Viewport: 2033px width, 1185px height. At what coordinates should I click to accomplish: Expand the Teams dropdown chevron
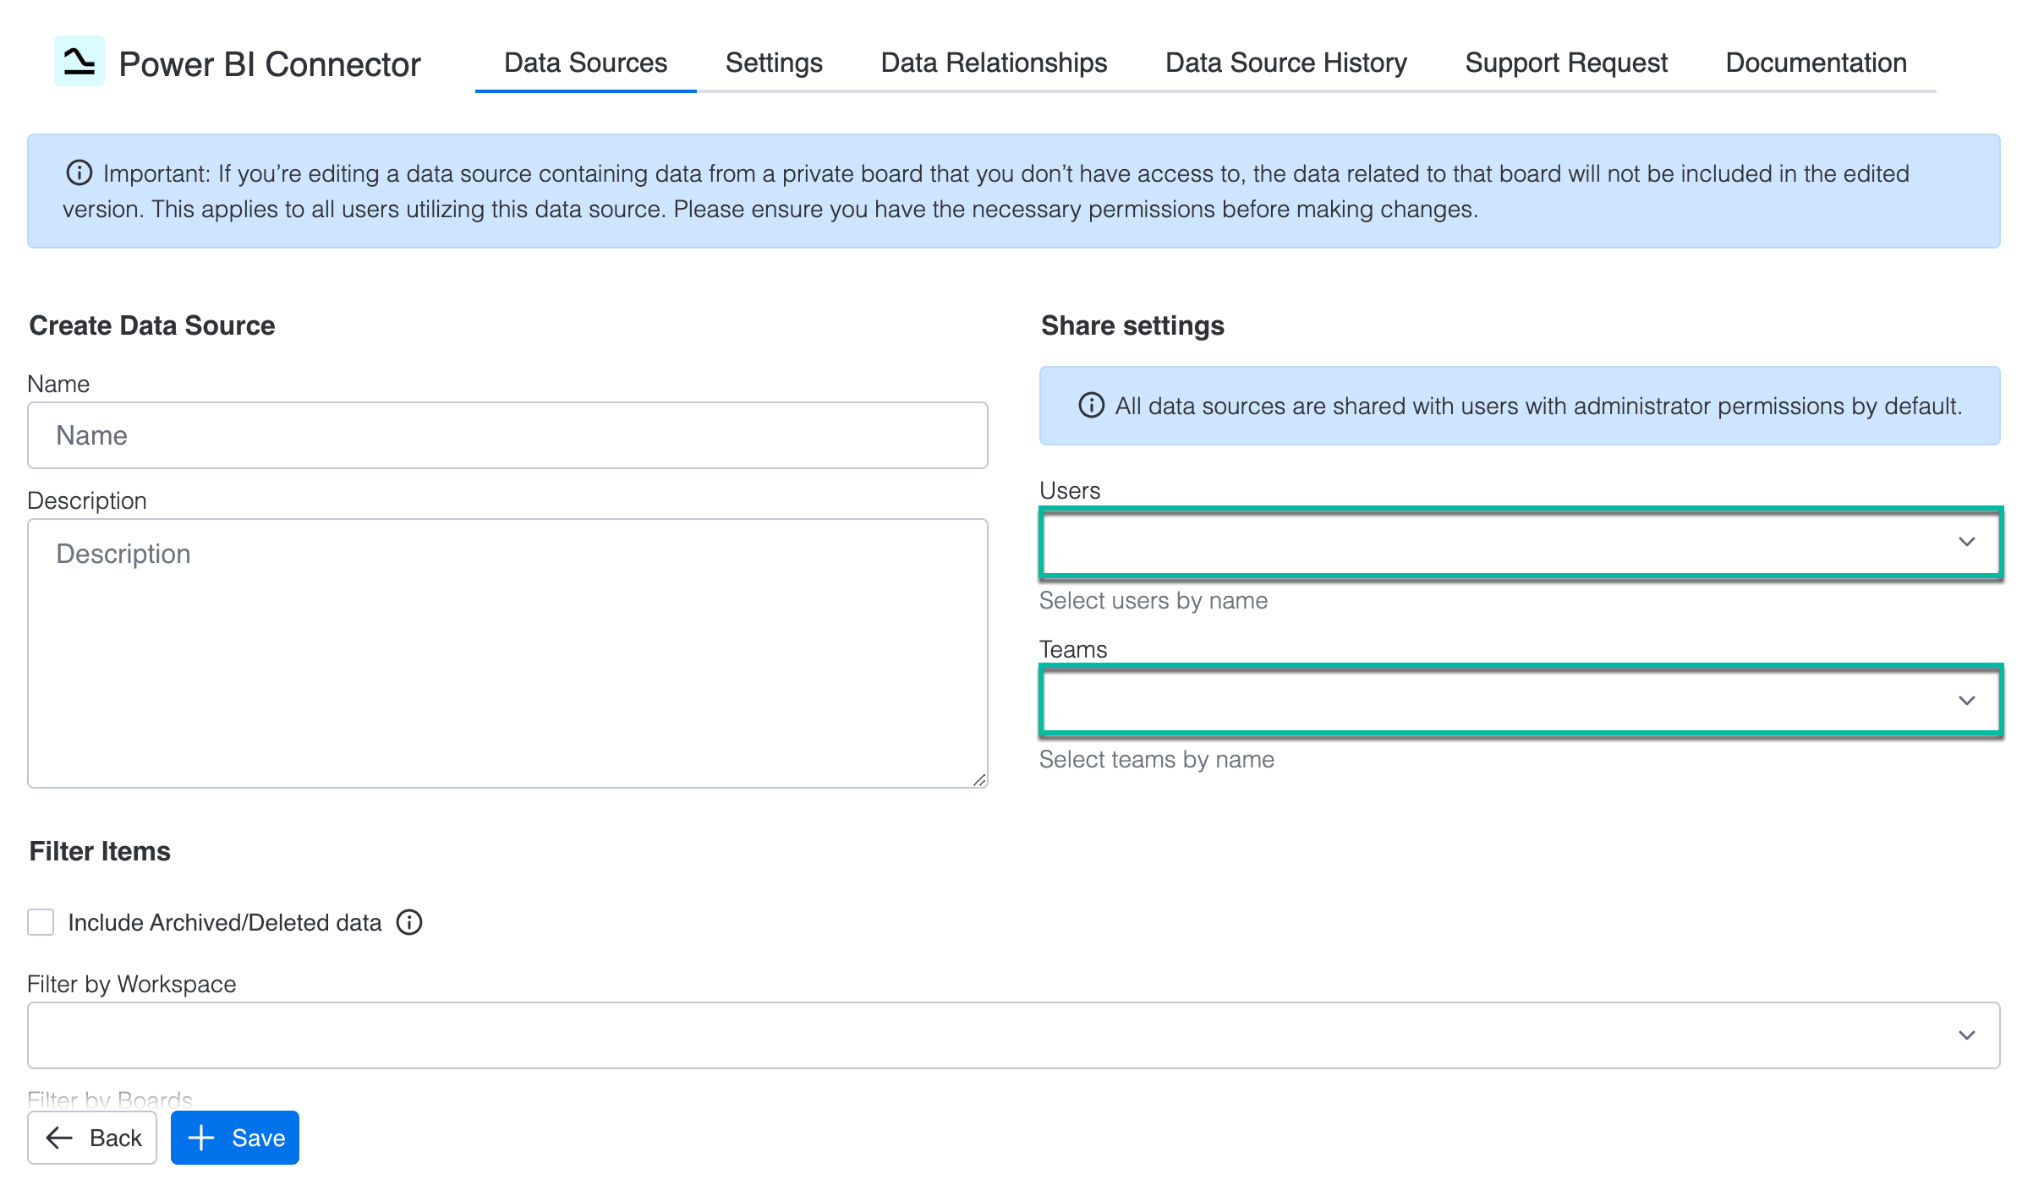(x=1968, y=700)
